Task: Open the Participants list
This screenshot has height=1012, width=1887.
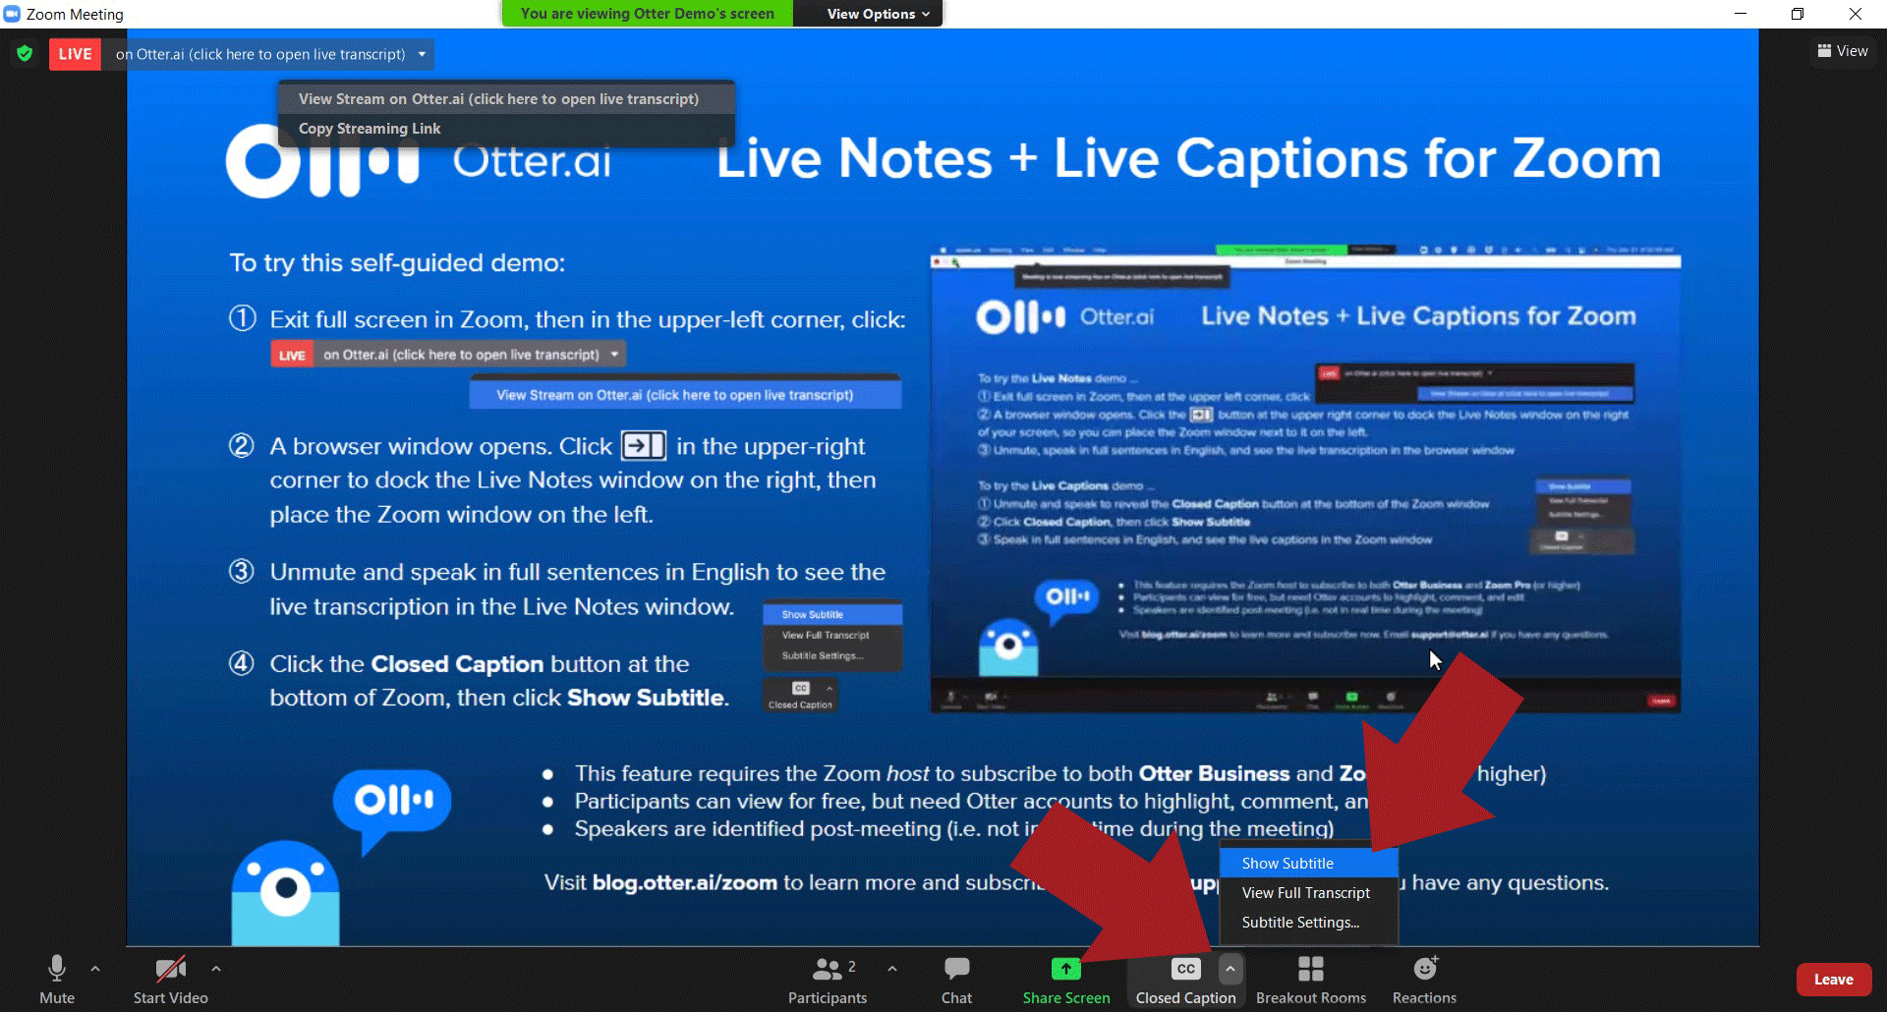Action: (x=828, y=979)
